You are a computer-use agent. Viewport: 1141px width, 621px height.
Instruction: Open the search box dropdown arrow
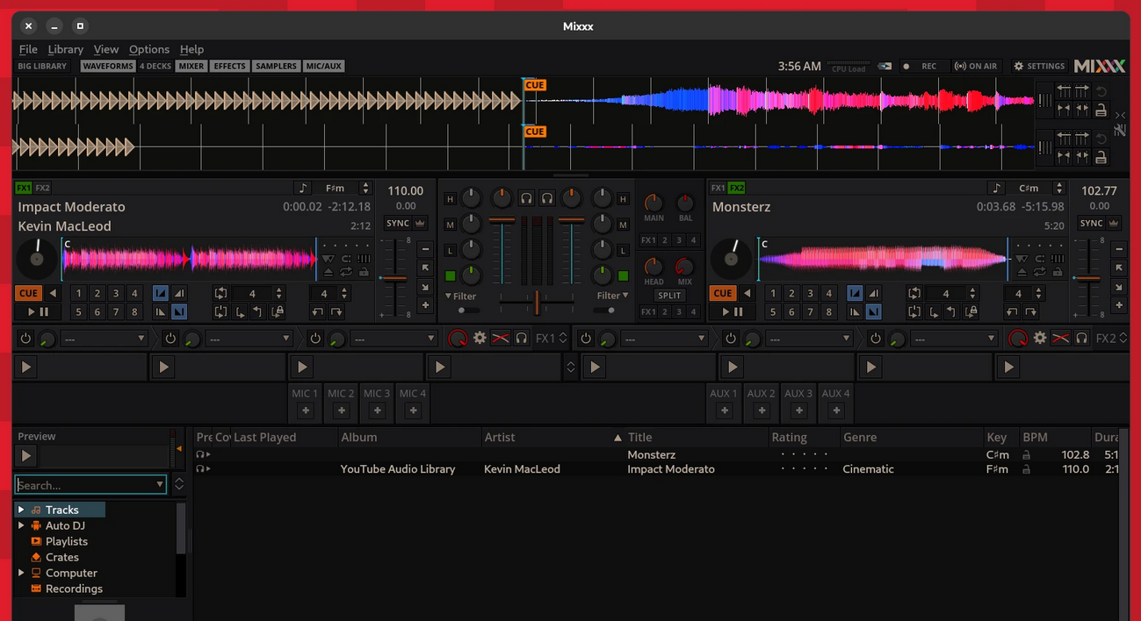(159, 484)
